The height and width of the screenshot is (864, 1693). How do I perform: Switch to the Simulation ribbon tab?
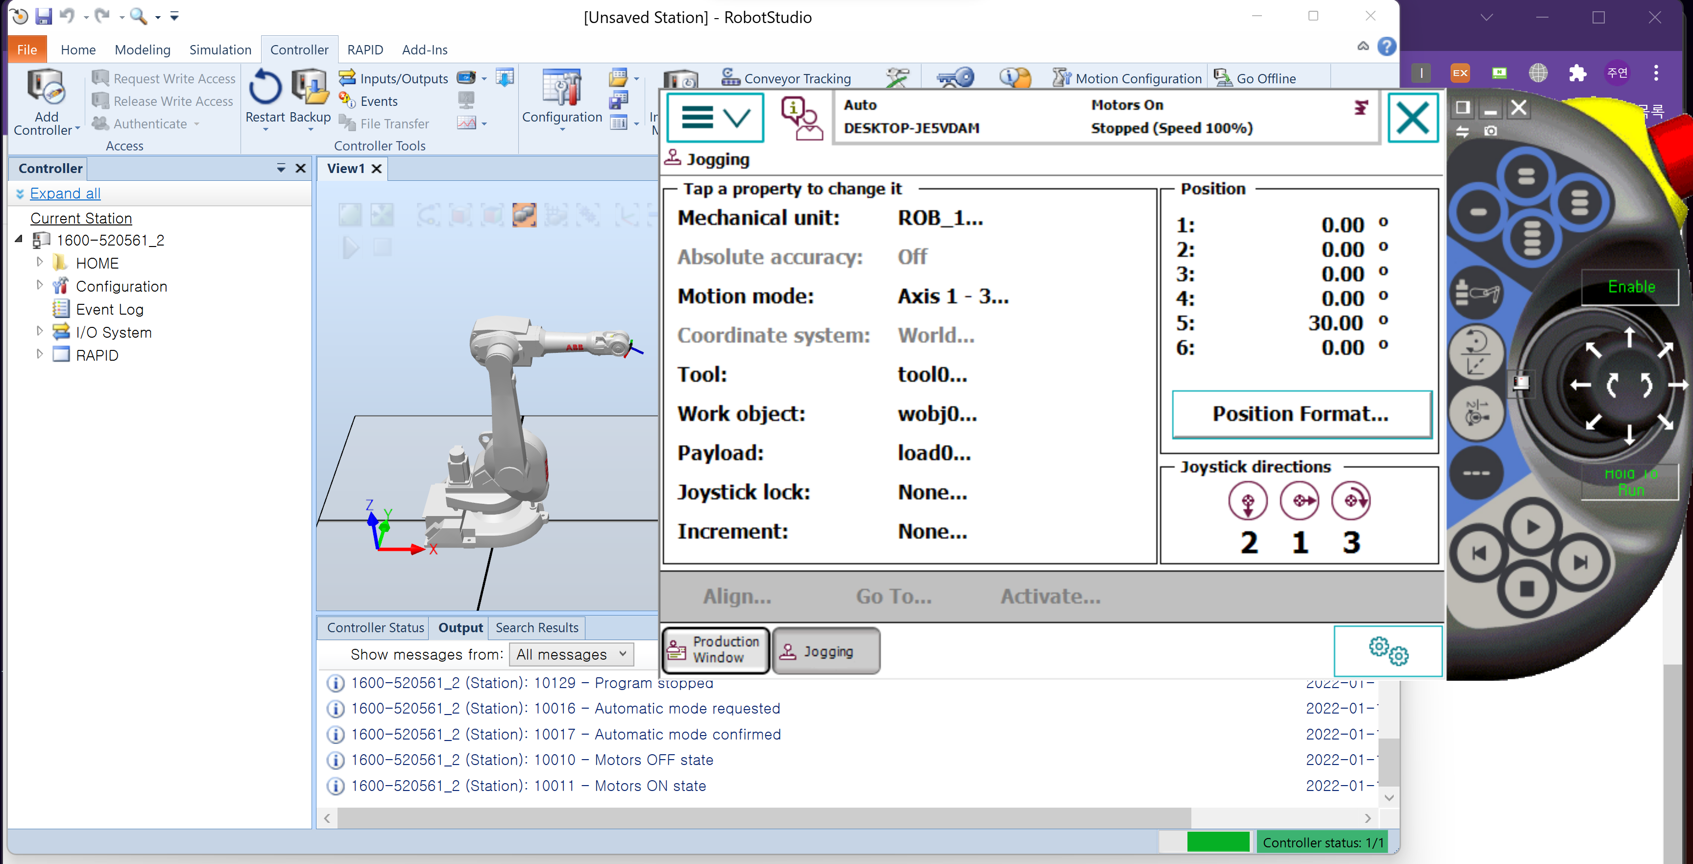pyautogui.click(x=220, y=50)
